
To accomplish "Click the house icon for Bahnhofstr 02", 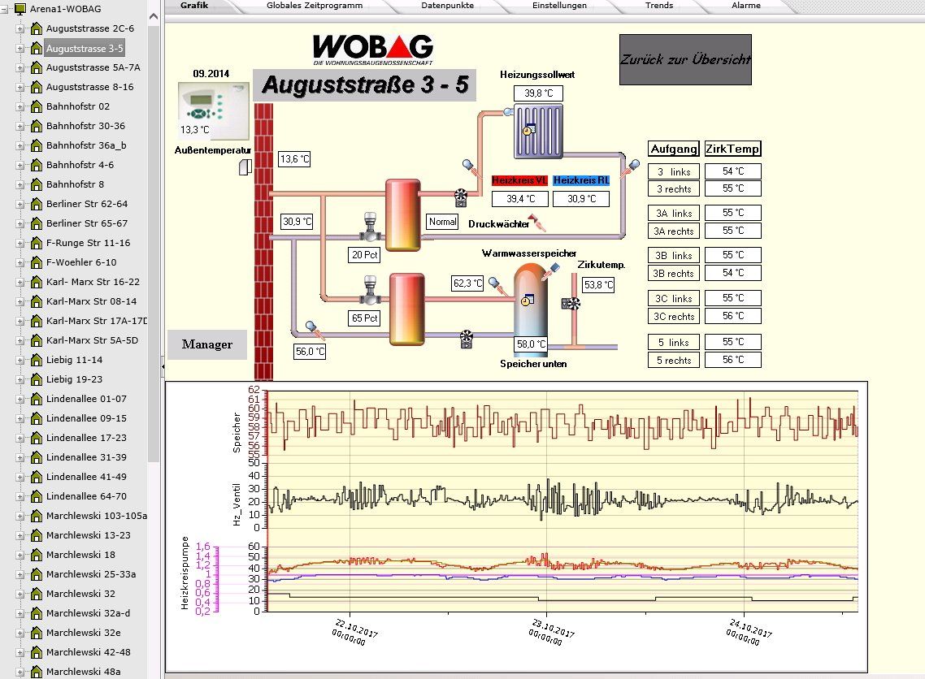I will pyautogui.click(x=36, y=106).
